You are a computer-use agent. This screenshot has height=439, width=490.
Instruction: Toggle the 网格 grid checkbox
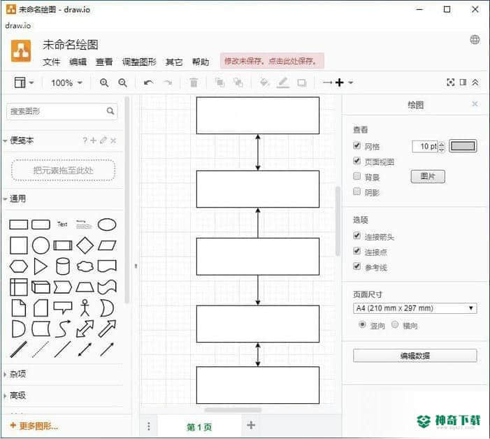pos(357,145)
